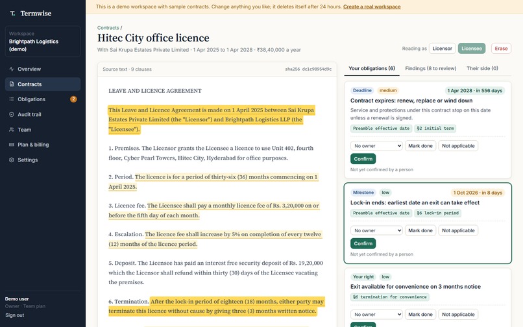Image resolution: width=523 pixels, height=327 pixels.
Task: Click highlighted Period clause thirty-six months text
Action: (x=213, y=182)
